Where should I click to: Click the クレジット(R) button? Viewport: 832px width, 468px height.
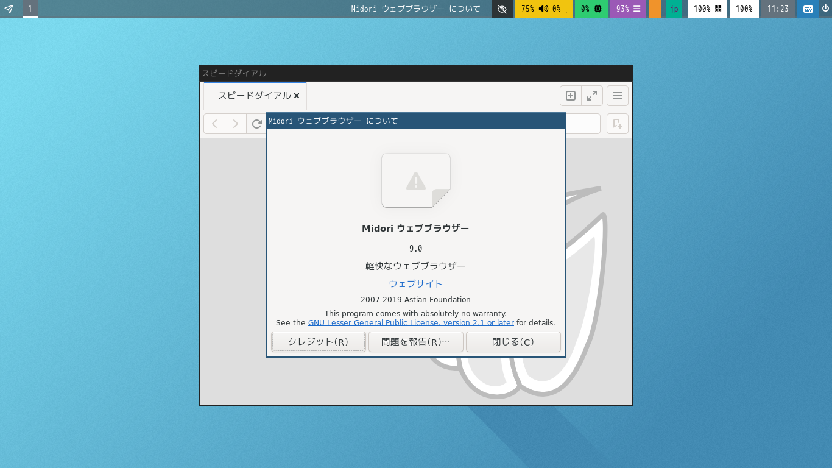click(x=319, y=342)
